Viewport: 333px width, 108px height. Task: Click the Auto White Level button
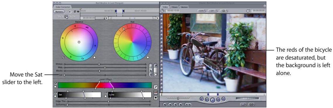click(151, 66)
